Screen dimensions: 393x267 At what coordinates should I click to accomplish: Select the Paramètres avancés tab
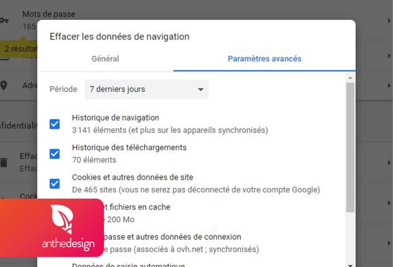264,58
